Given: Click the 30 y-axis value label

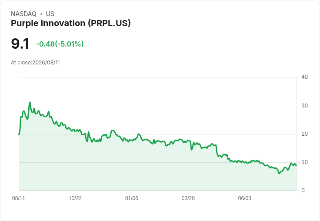Looking at the screenshot, I should click(304, 106).
